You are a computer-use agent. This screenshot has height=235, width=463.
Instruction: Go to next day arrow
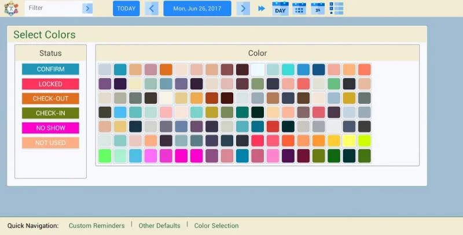(x=244, y=9)
